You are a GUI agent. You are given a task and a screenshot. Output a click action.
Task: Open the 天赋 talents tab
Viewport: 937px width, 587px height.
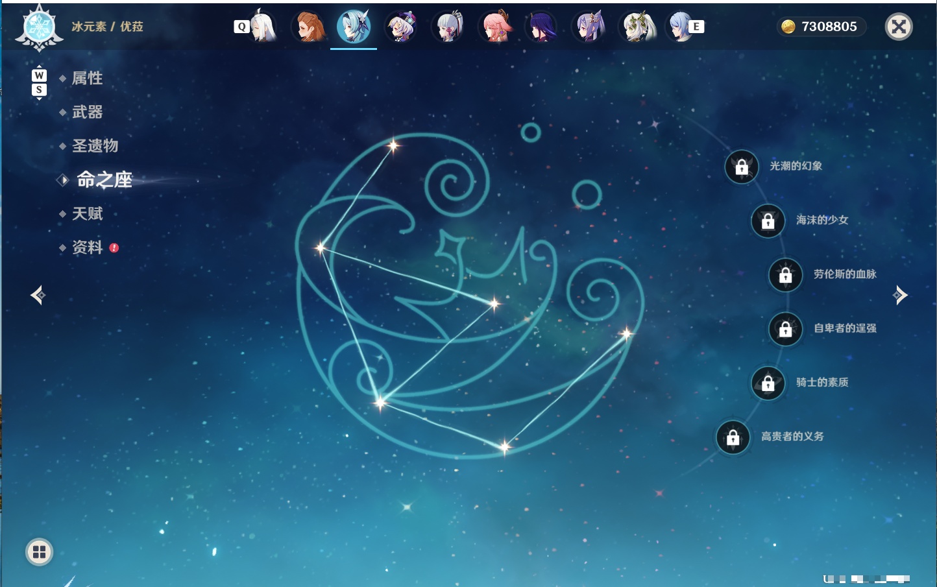(x=87, y=213)
